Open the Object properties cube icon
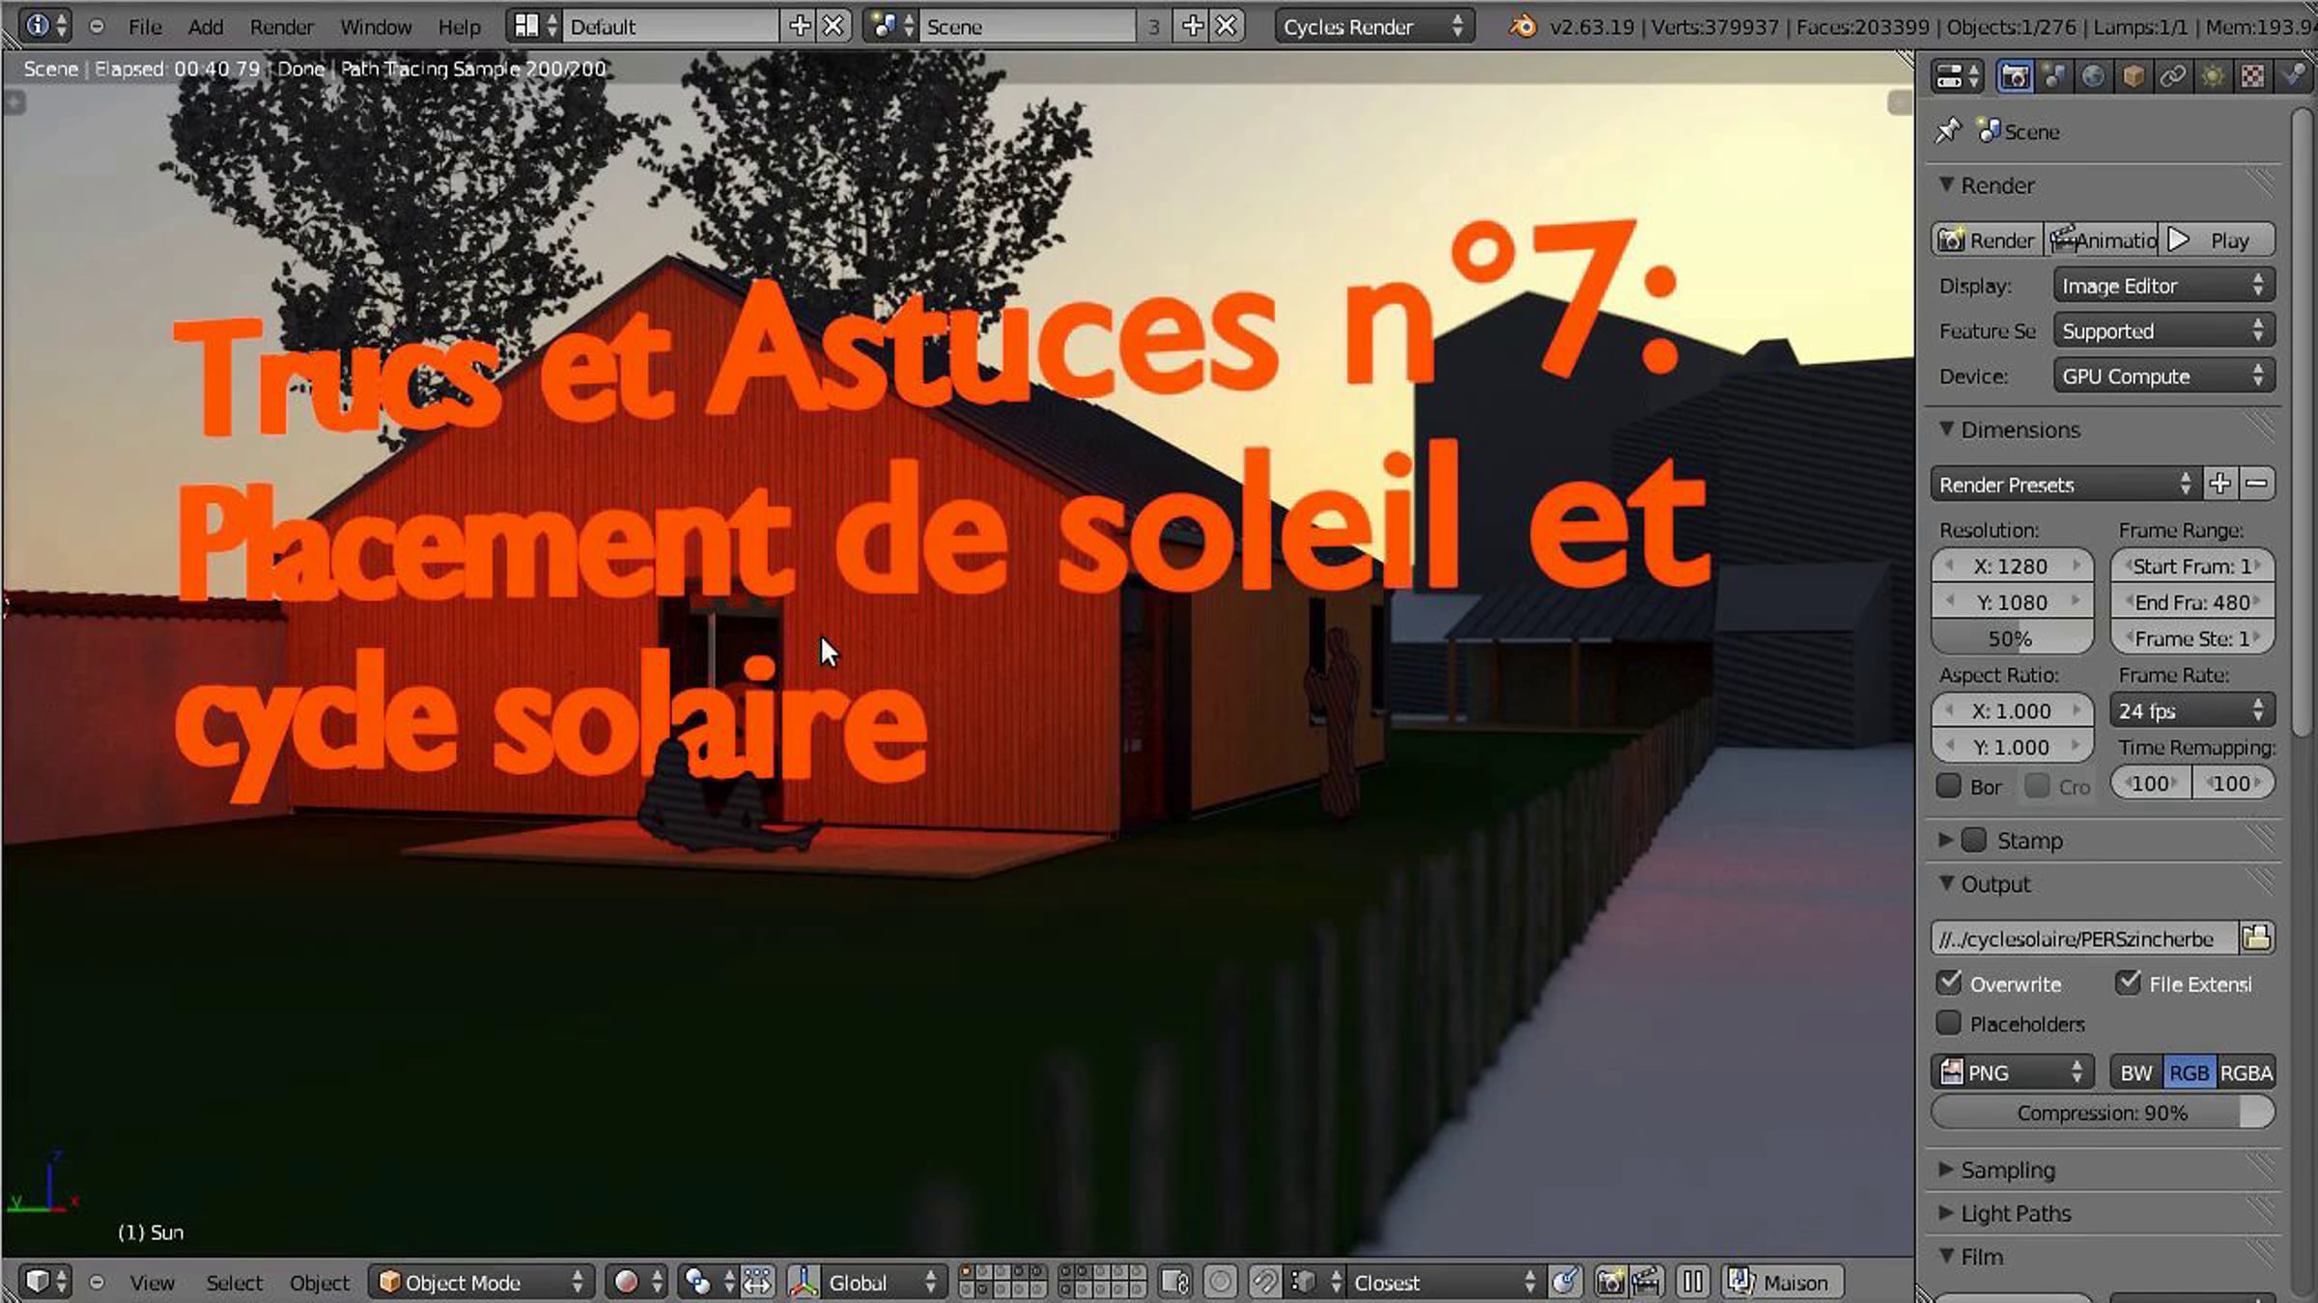Image resolution: width=2318 pixels, height=1303 pixels. tap(2134, 76)
